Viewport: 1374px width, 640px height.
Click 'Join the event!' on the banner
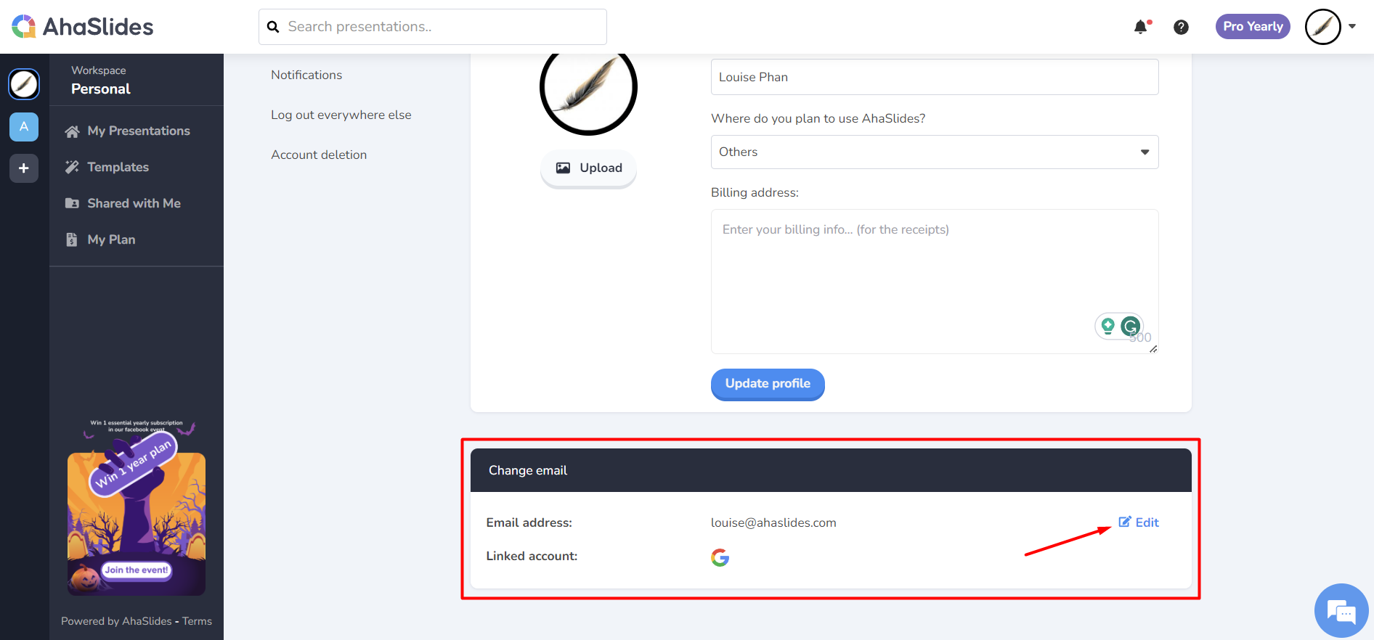point(137,570)
